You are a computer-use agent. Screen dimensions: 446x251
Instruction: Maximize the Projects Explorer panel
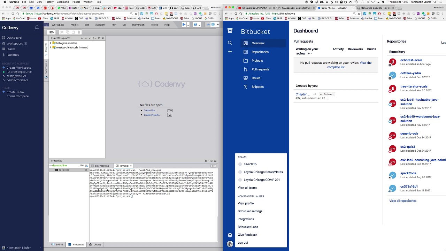(99, 38)
